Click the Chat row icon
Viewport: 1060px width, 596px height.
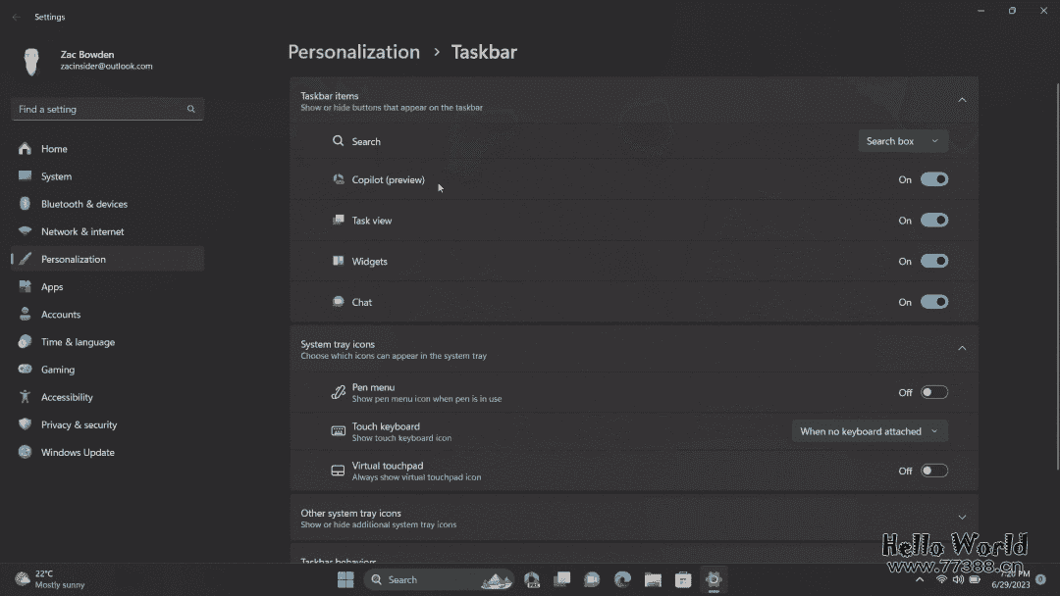338,302
